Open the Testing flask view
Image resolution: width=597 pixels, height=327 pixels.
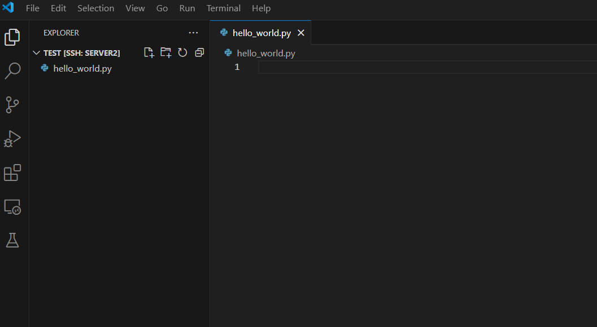click(12, 240)
